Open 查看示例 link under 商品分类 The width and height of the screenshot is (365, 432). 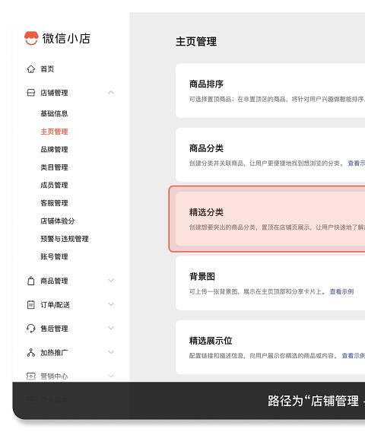click(356, 164)
